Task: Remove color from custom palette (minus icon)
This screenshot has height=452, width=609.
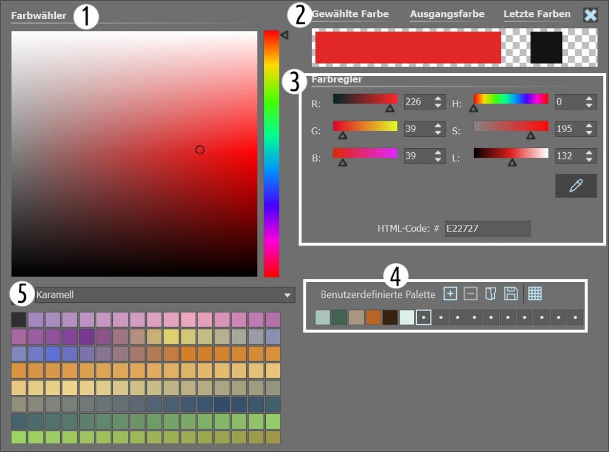Action: [x=470, y=293]
